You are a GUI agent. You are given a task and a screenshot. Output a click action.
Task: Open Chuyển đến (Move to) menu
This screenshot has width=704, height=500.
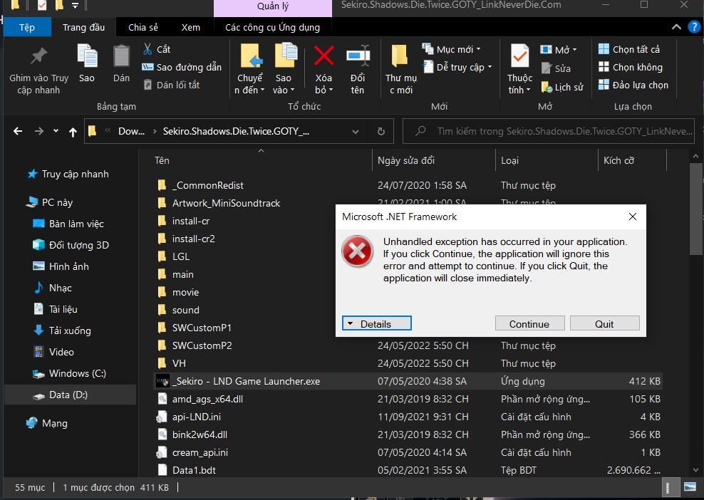coord(249,70)
